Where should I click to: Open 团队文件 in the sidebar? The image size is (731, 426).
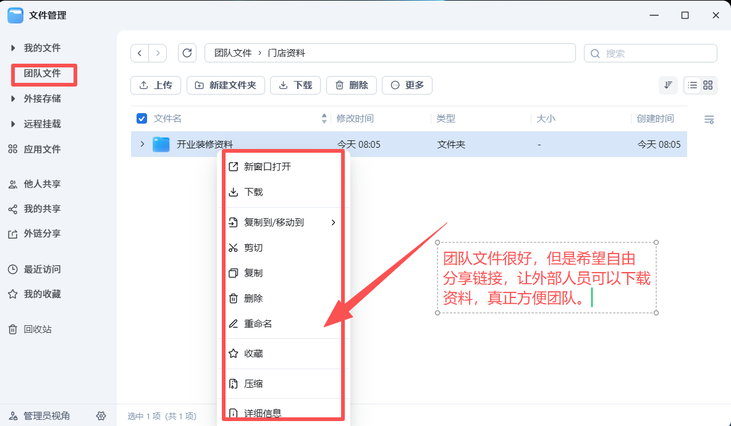(x=43, y=73)
